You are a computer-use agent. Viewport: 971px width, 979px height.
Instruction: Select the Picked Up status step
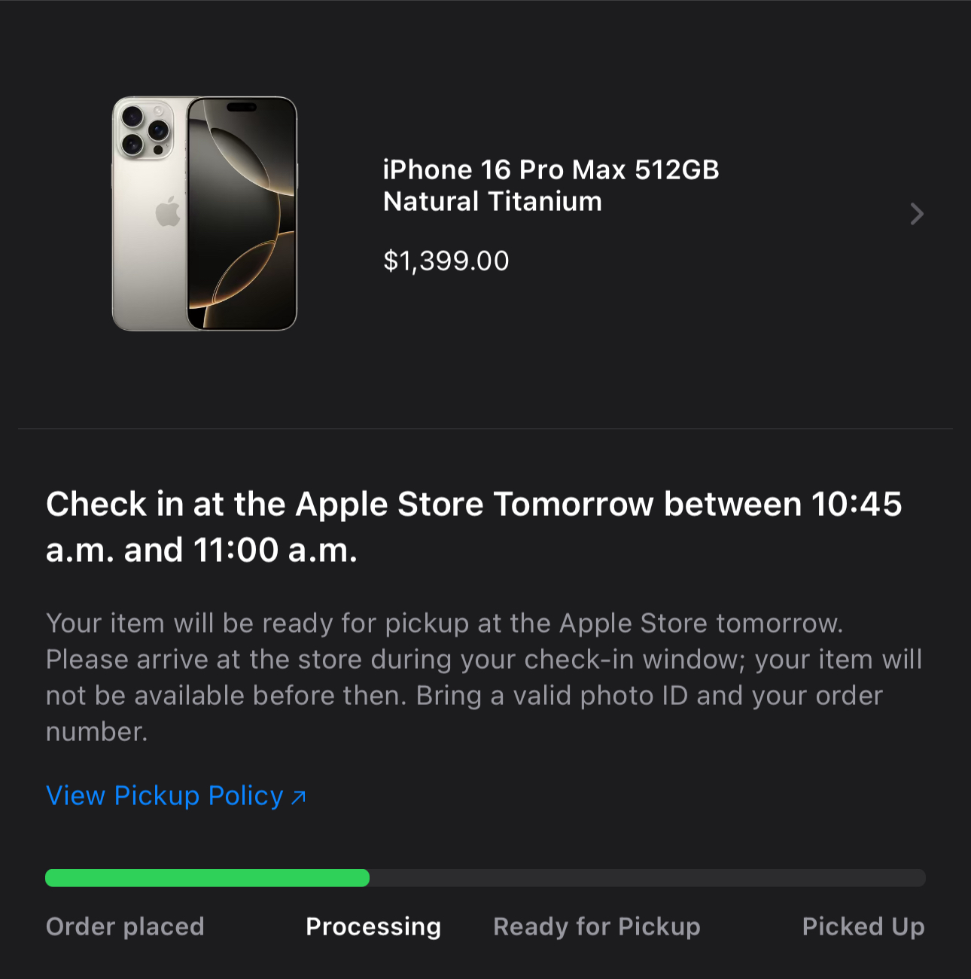coord(863,927)
